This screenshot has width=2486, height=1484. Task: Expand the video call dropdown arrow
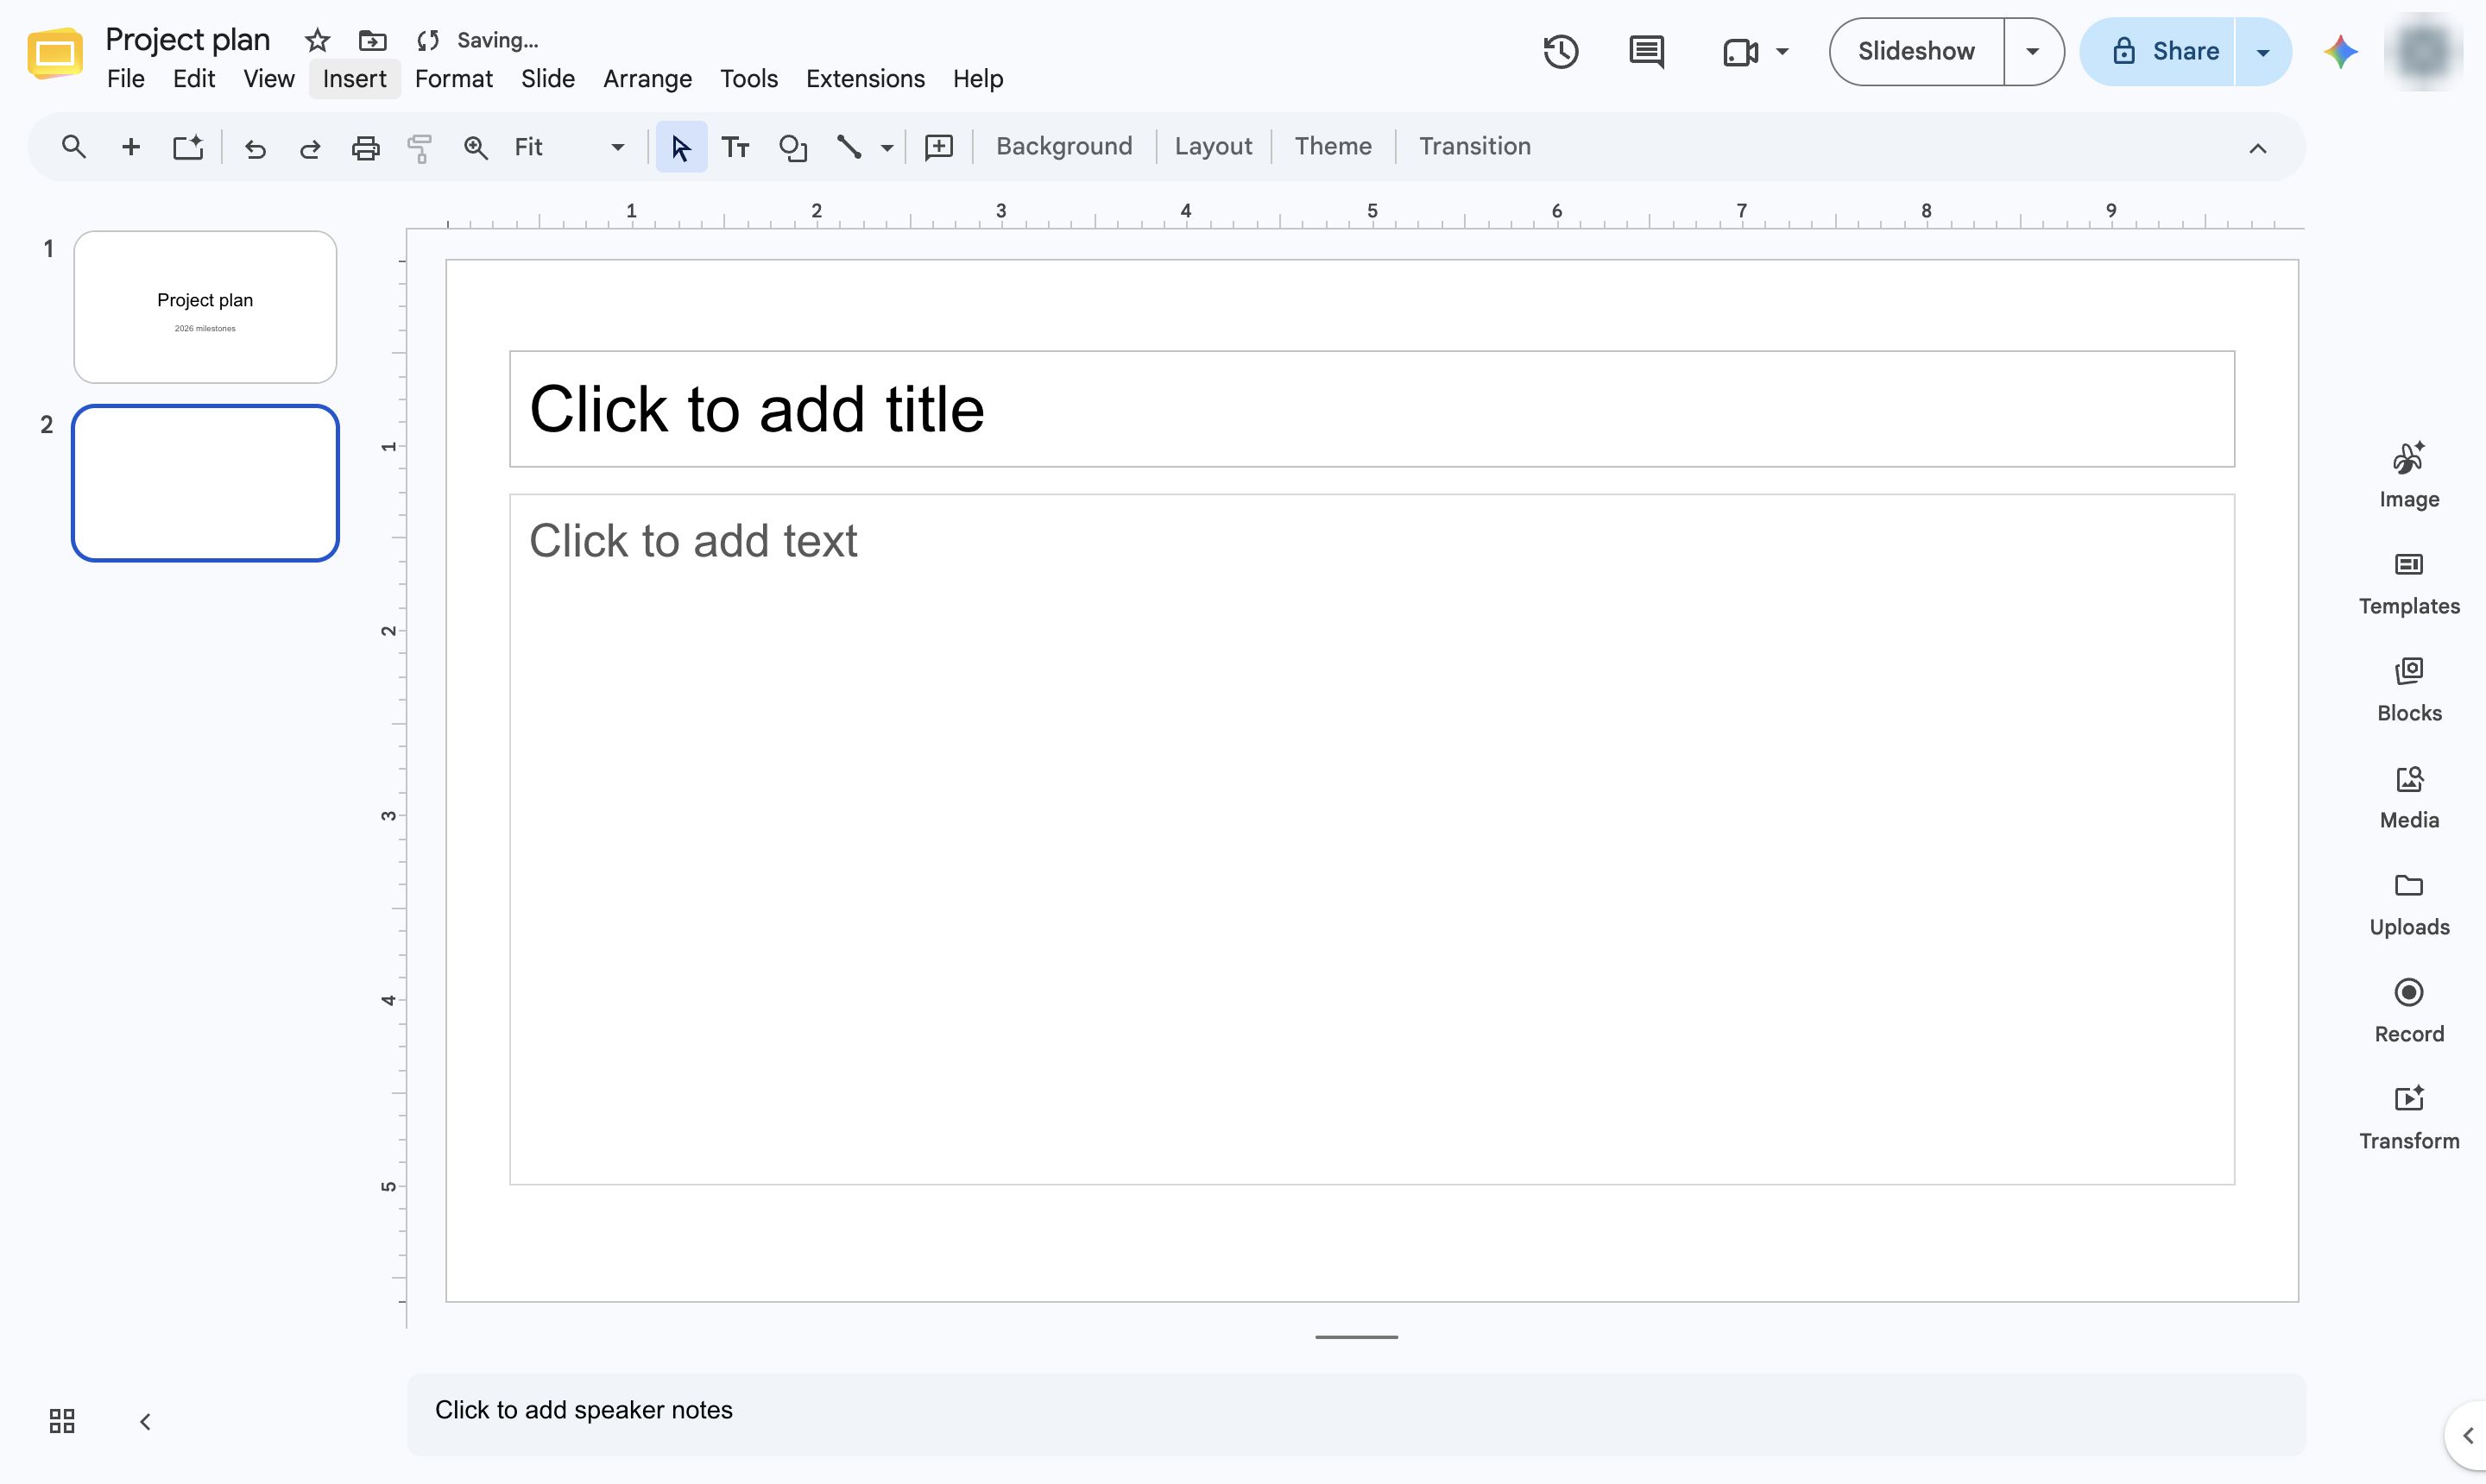pos(1782,51)
